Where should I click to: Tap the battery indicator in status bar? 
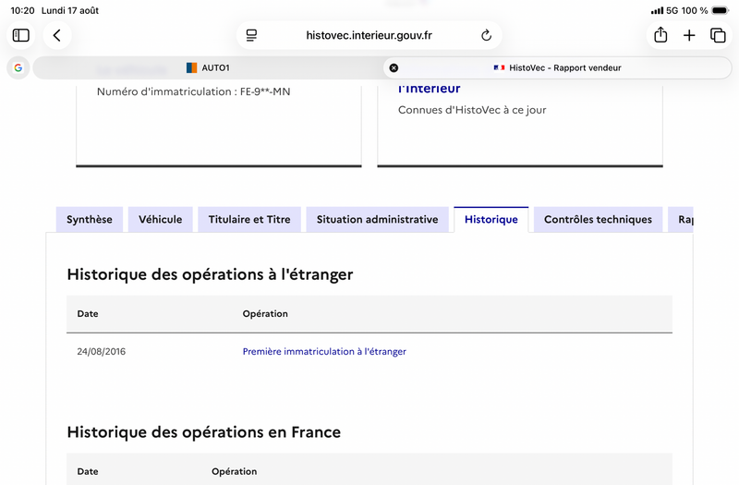(x=721, y=10)
